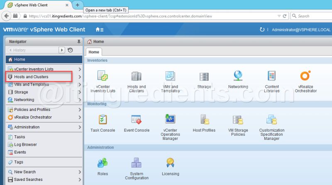Click the site identity padlock icon
This screenshot has width=332, height=185.
(x=25, y=16)
